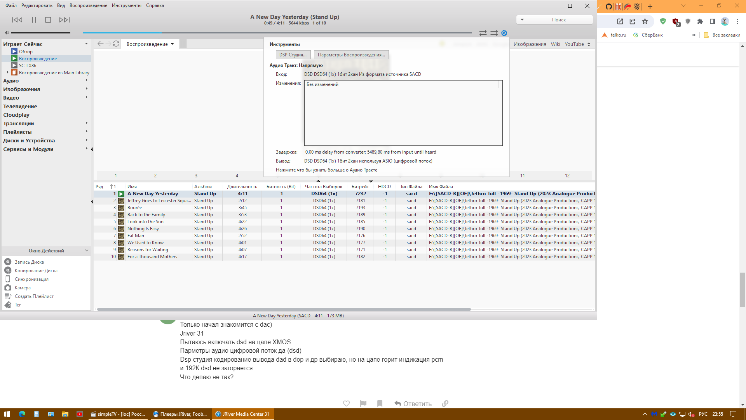The width and height of the screenshot is (746, 420).
Task: Open the link about Аудио Тракте
Action: tap(326, 170)
